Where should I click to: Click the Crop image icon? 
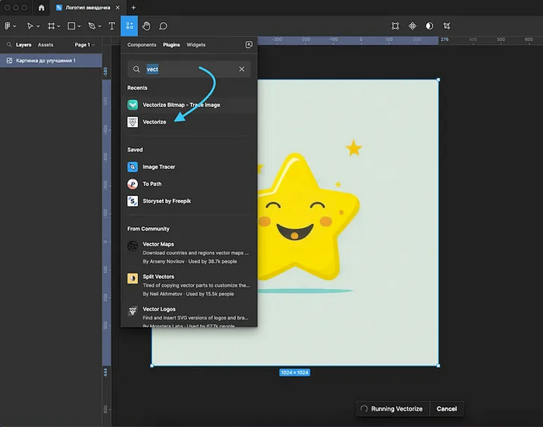447,26
